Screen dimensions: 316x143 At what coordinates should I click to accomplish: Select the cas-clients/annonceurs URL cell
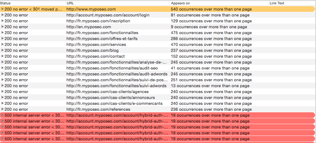(111, 98)
